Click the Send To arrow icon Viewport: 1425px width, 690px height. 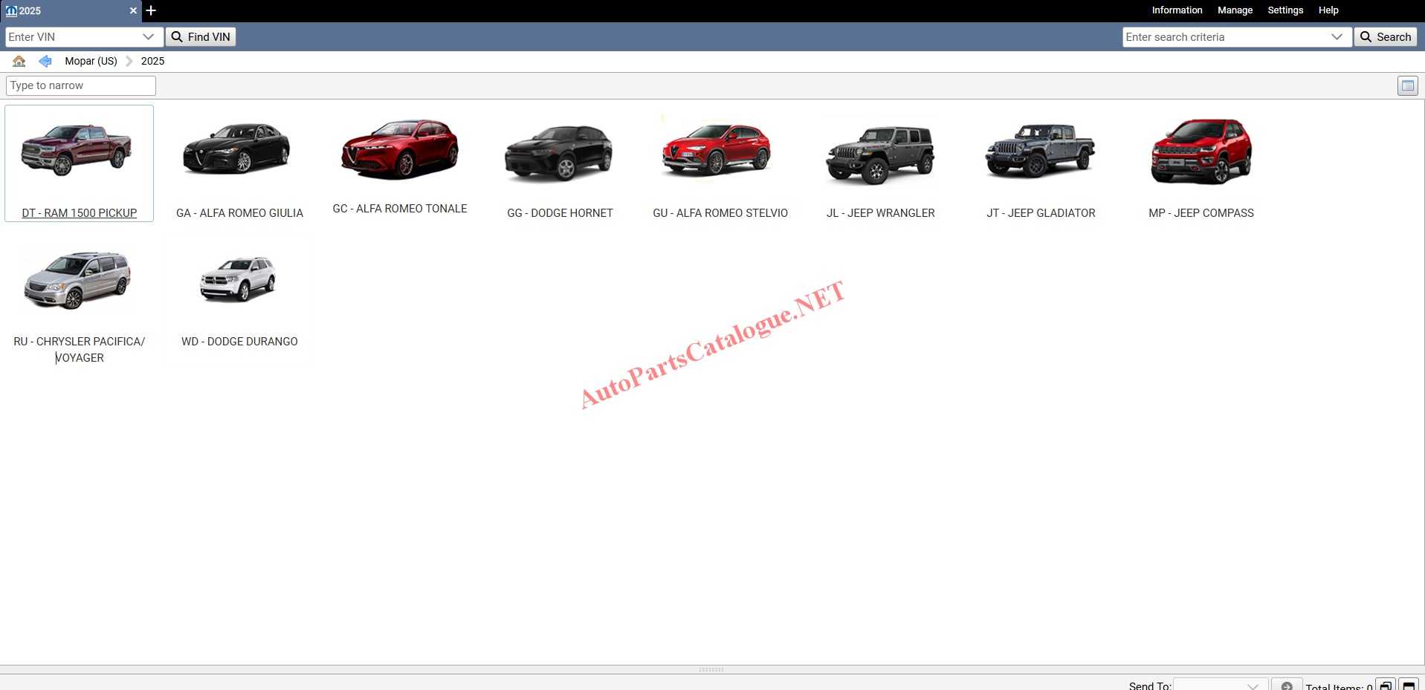tap(1287, 686)
